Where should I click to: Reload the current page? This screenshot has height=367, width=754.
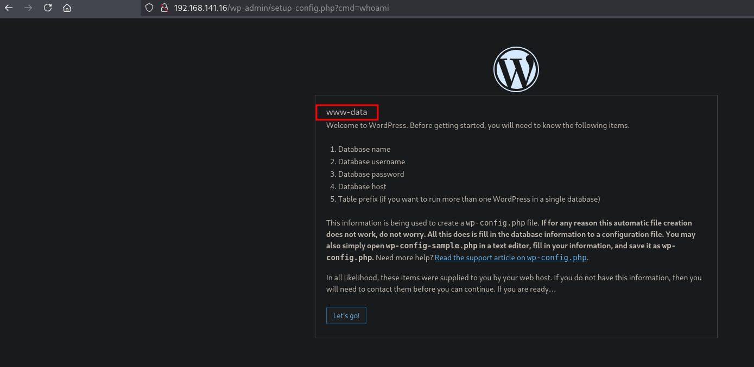[x=48, y=8]
